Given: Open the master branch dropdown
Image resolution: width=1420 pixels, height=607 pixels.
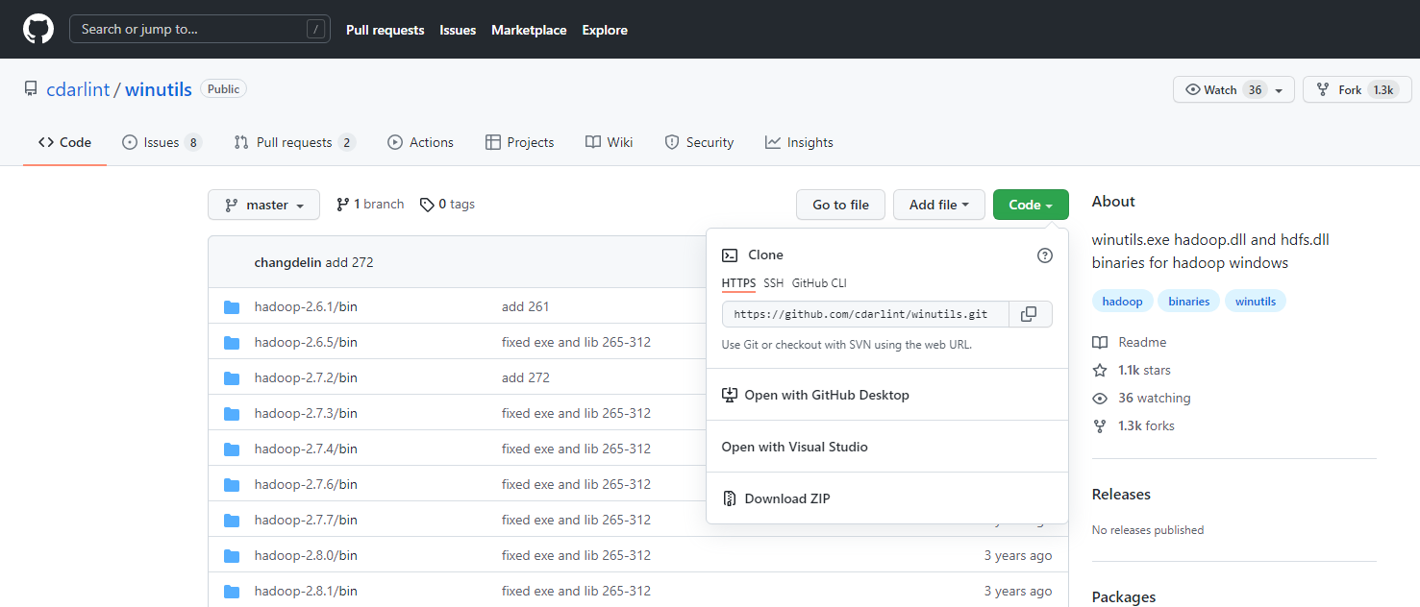Looking at the screenshot, I should [x=263, y=205].
